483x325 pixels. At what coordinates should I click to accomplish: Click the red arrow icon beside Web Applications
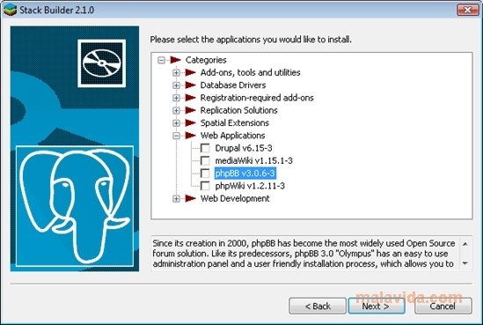click(x=190, y=136)
